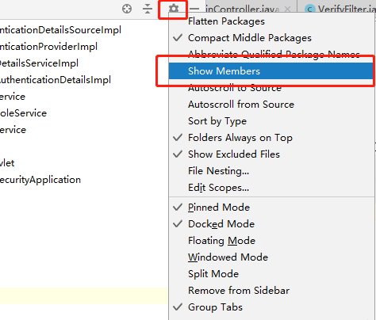Viewport: 376px width, 320px height.
Task: Close the inController.java tab
Action: pyautogui.click(x=287, y=10)
